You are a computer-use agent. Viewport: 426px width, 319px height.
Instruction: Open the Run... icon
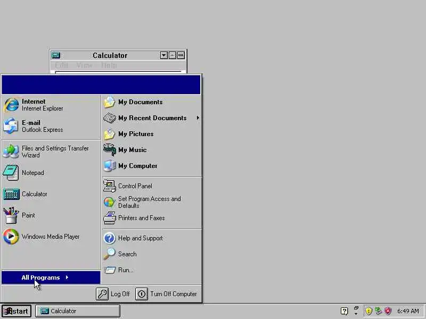[x=110, y=270]
